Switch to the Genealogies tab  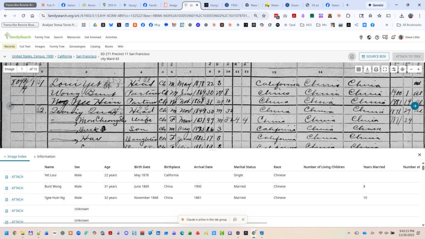[77, 46]
